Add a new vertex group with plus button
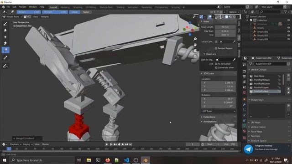Viewport: 292px width, 164px height. 288,75
